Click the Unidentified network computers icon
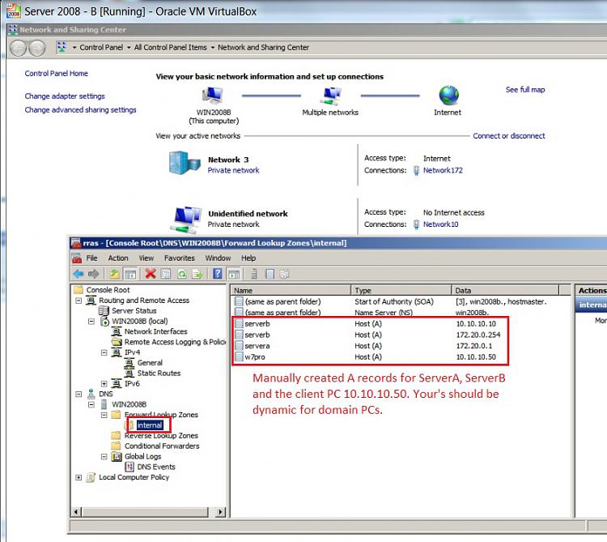This screenshot has width=607, height=542. coord(186,219)
